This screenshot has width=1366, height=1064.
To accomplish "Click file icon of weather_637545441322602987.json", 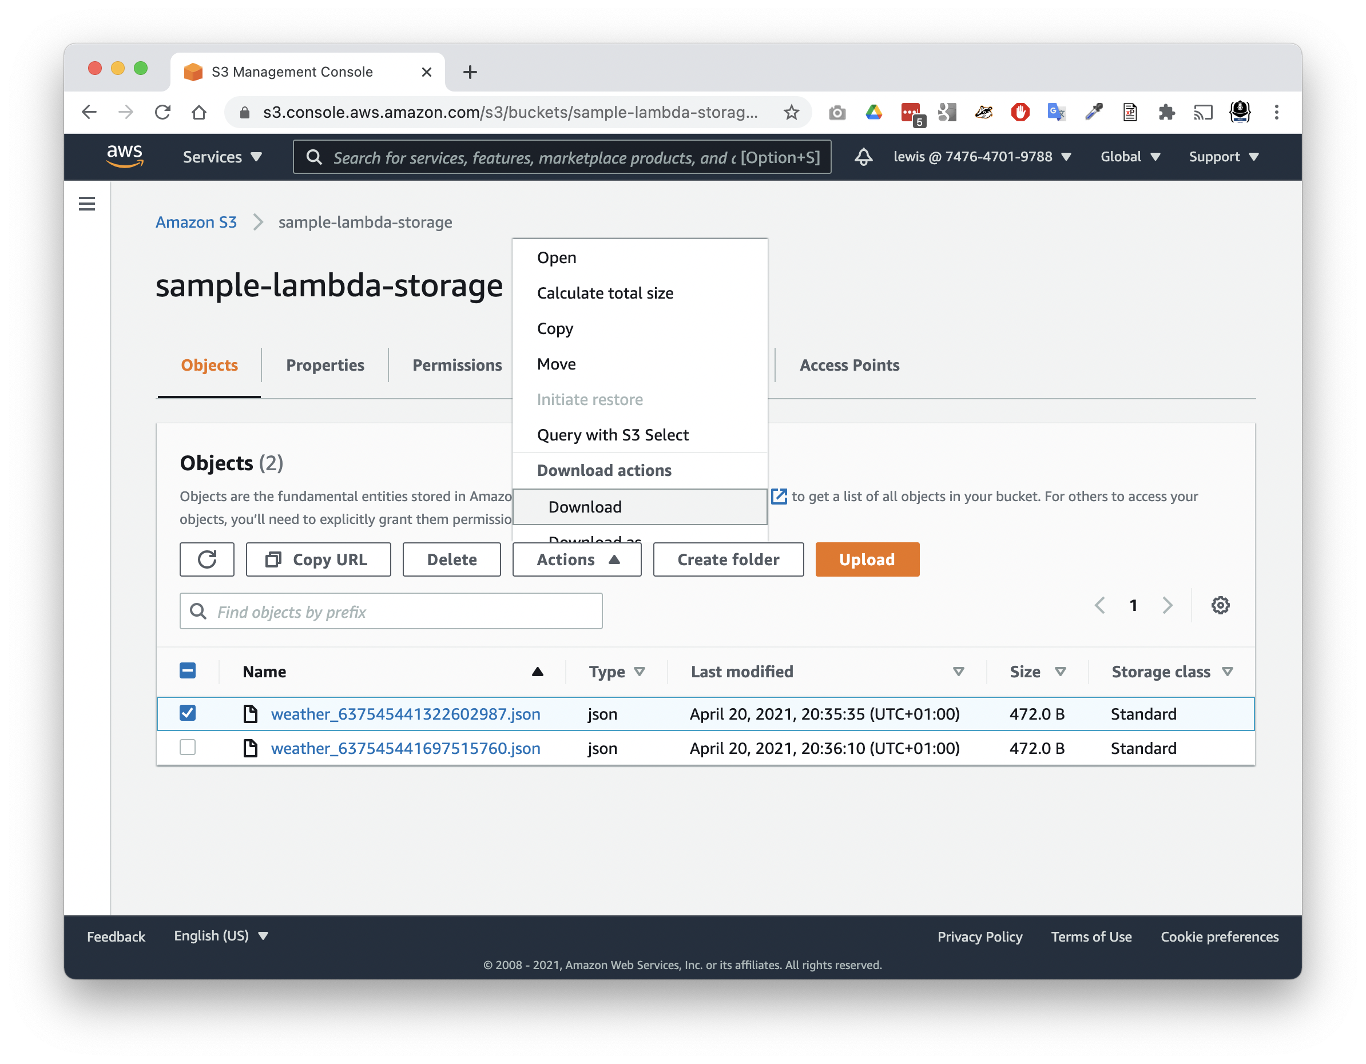I will 250,713.
